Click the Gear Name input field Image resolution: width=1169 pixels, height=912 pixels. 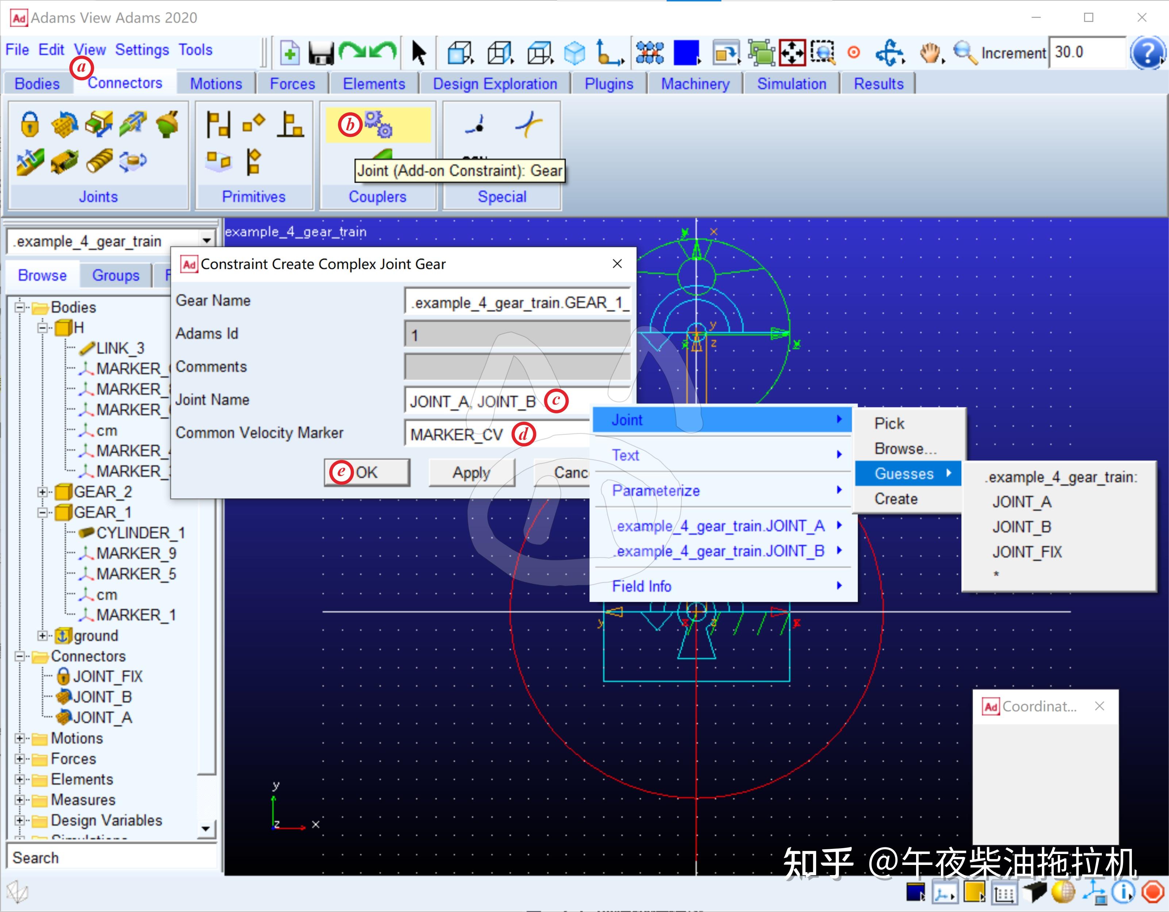tap(517, 302)
